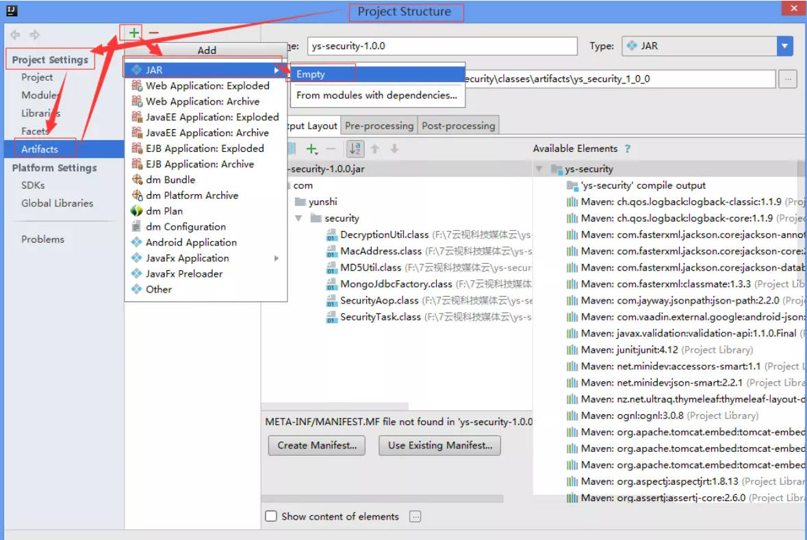The height and width of the screenshot is (540, 807).
Task: Enable Show content of elements checkbox
Action: [271, 517]
